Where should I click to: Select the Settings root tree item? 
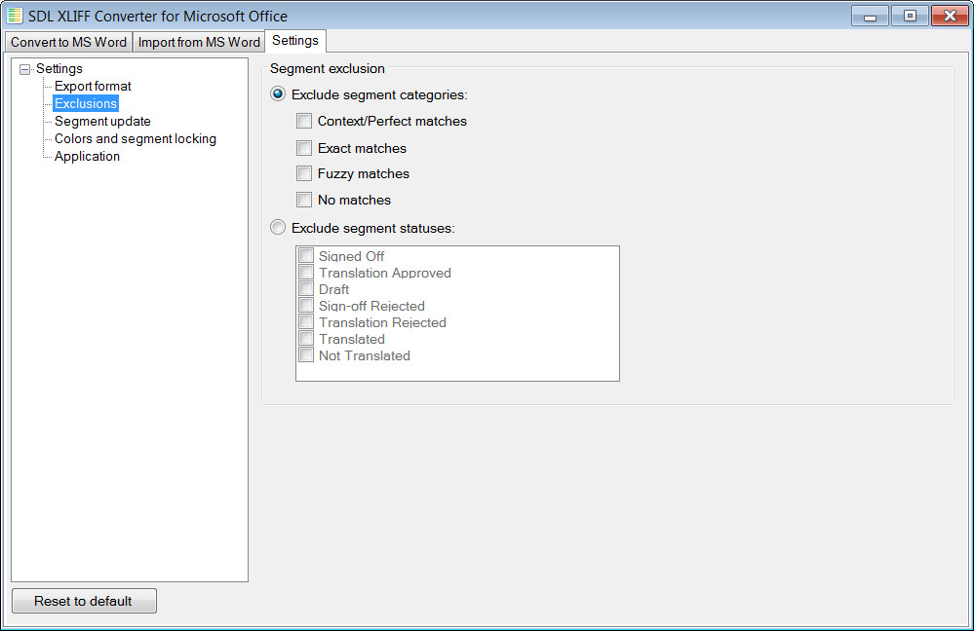tap(59, 68)
